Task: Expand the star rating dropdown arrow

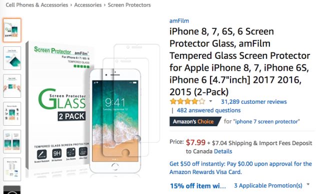Action: coord(210,101)
